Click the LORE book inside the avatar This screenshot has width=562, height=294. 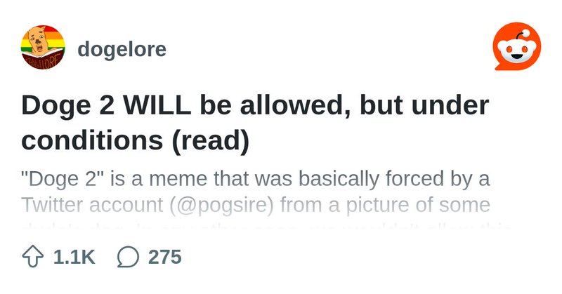coord(43,60)
